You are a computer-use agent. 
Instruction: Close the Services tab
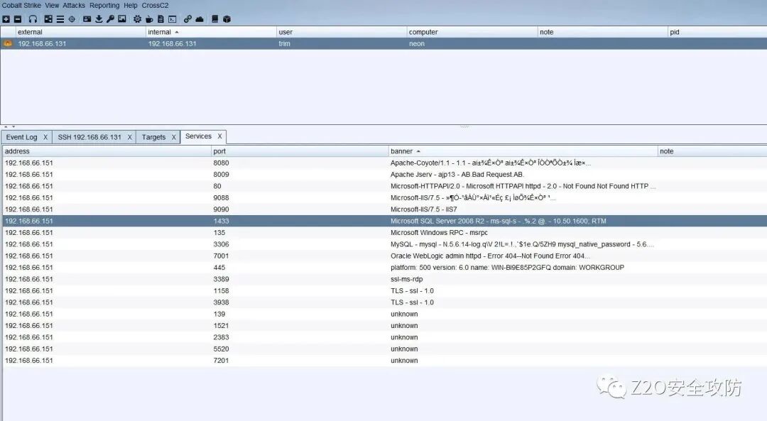click(x=219, y=136)
